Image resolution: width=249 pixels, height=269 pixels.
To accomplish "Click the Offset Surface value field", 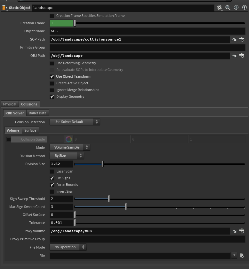I will tap(61, 215).
